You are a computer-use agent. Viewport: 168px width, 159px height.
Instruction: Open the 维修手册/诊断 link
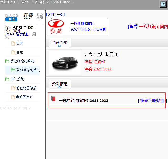152,101
